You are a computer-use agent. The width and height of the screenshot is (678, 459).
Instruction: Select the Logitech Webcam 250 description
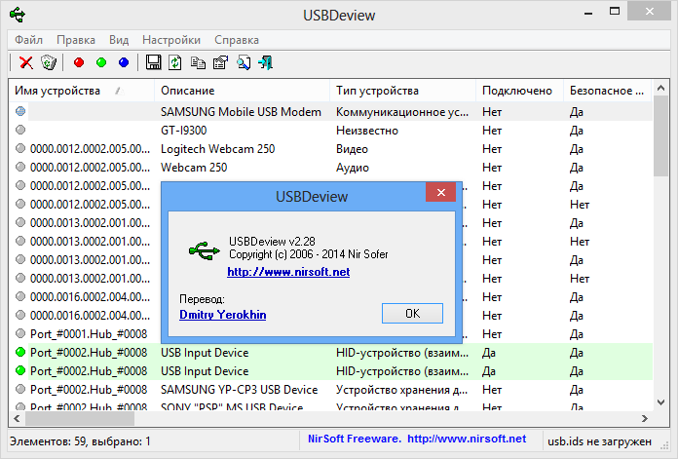click(217, 149)
